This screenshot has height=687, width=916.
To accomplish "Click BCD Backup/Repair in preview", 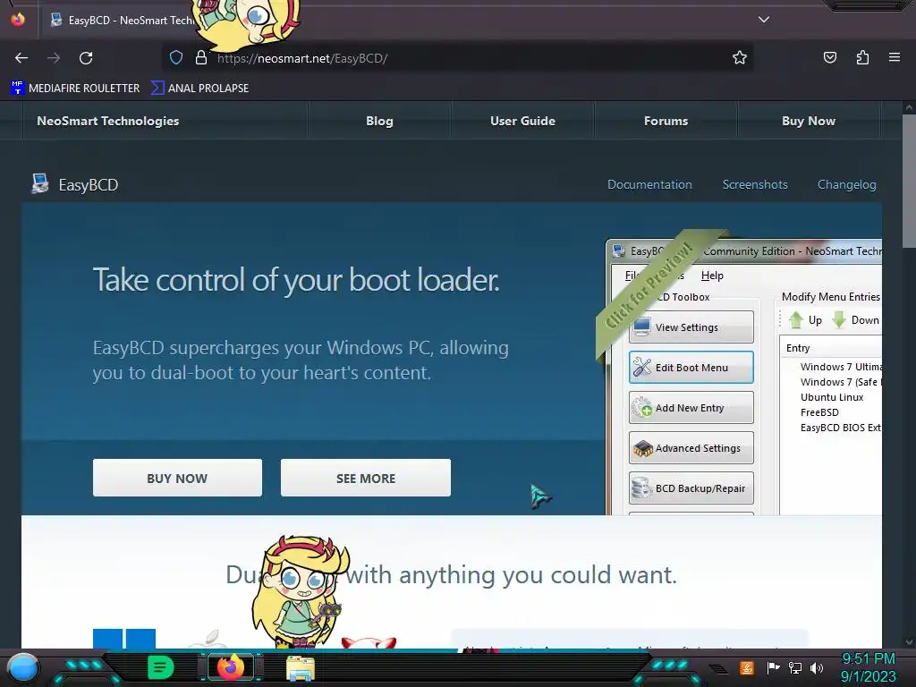I will [691, 488].
